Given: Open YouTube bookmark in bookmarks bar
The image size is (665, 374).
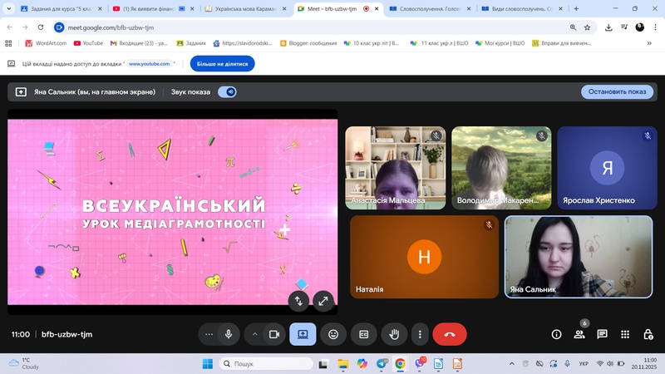Looking at the screenshot, I should click(x=87, y=42).
